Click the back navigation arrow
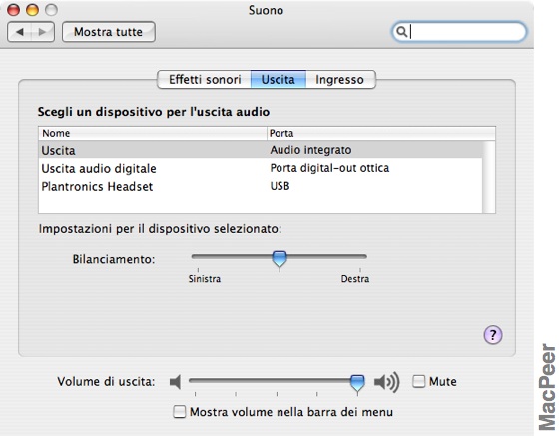Screen dimensions: 560x436 point(19,32)
